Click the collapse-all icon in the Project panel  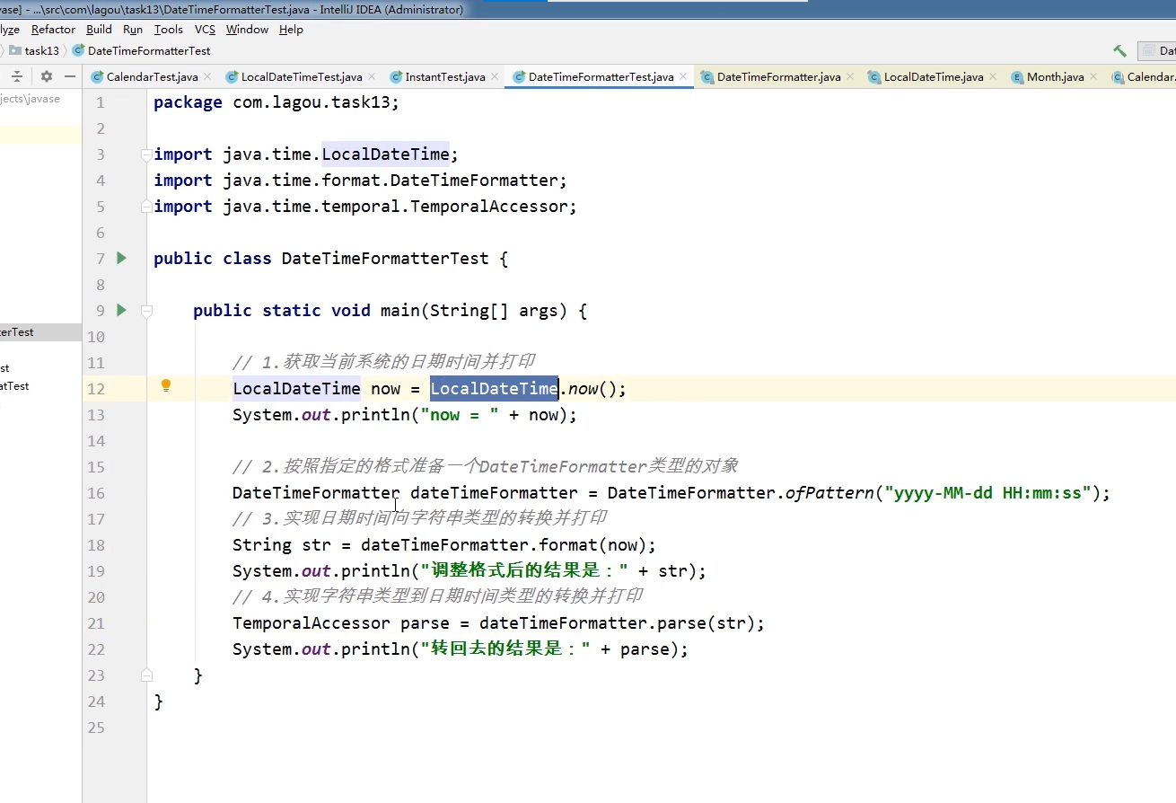click(17, 77)
